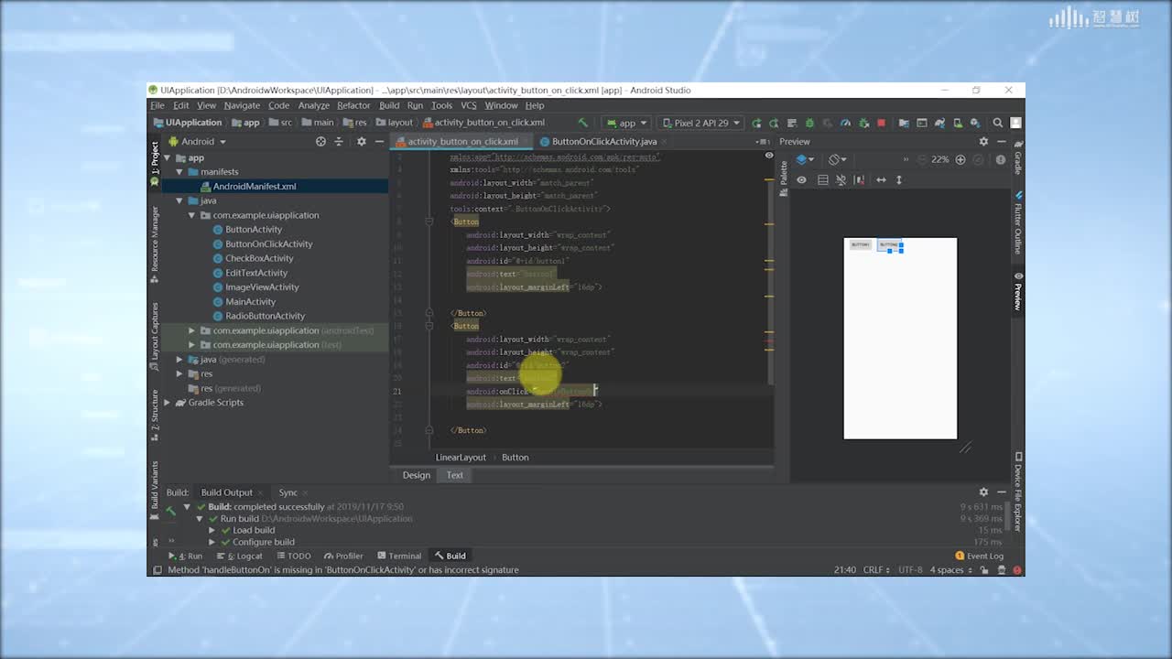Click the CRLF line separator in status bar
The height and width of the screenshot is (659, 1172).
point(875,570)
